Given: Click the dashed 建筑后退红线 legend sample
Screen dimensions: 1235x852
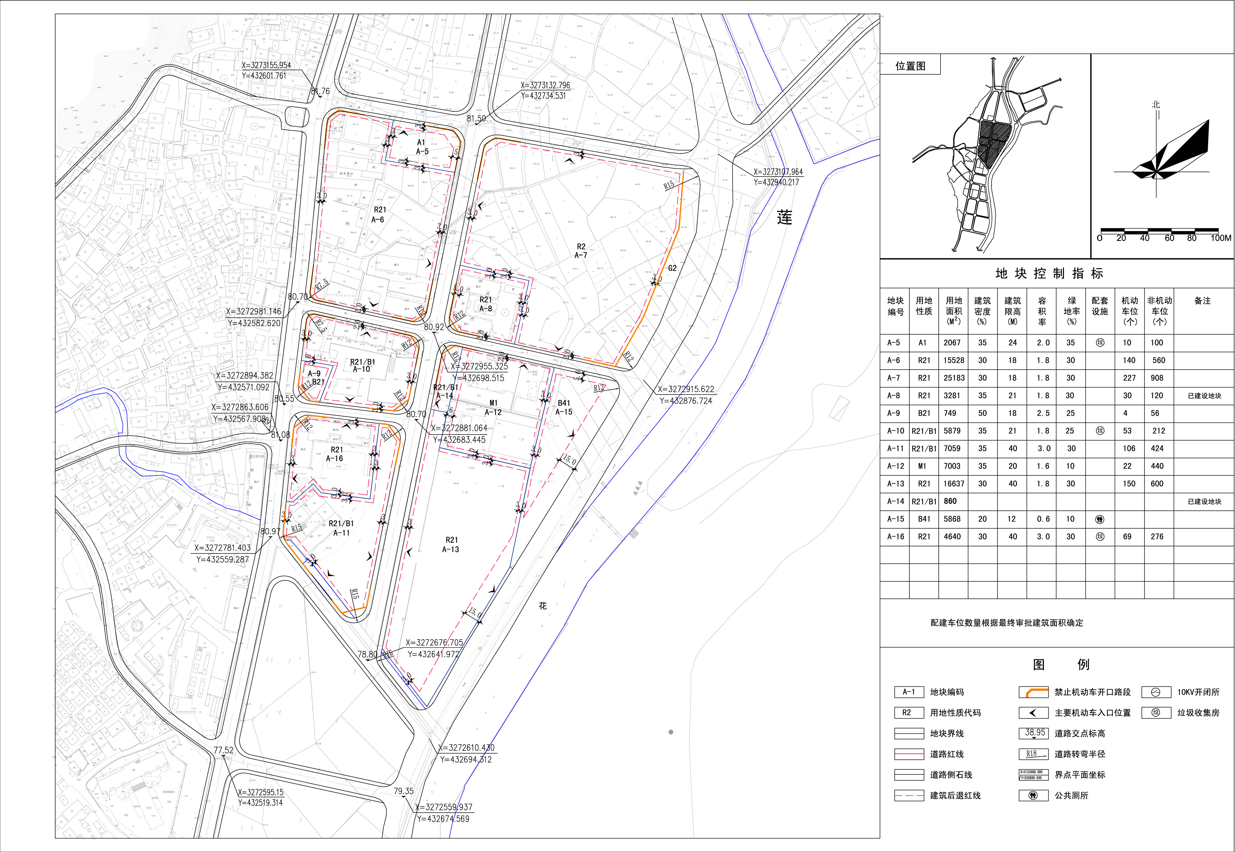Looking at the screenshot, I should (x=909, y=795).
